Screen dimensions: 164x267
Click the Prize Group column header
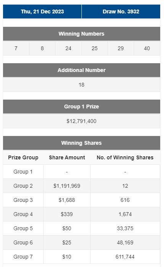23,157
